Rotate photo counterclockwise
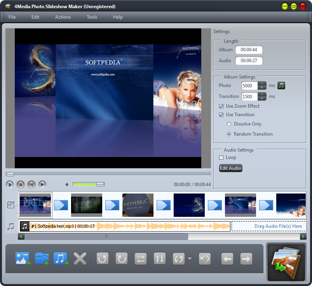The width and height of the screenshot is (312, 286). (103, 259)
